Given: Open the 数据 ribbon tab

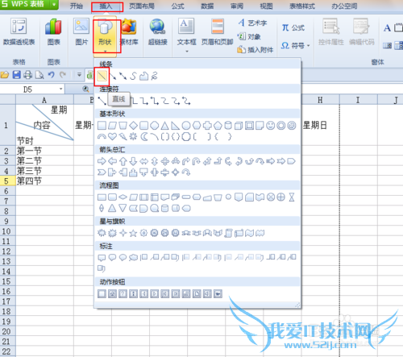Looking at the screenshot, I should click(207, 6).
